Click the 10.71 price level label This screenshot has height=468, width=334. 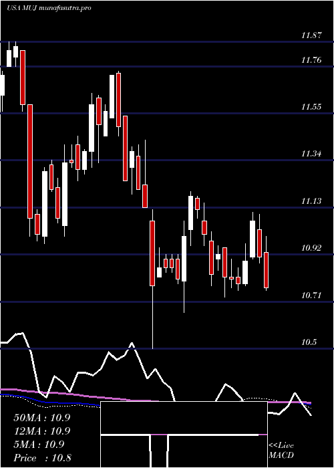click(311, 296)
